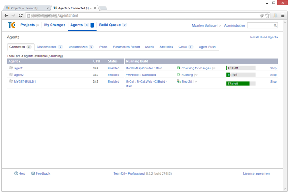Open My Changes page
Screen dimensions: 289x193
pos(55,25)
